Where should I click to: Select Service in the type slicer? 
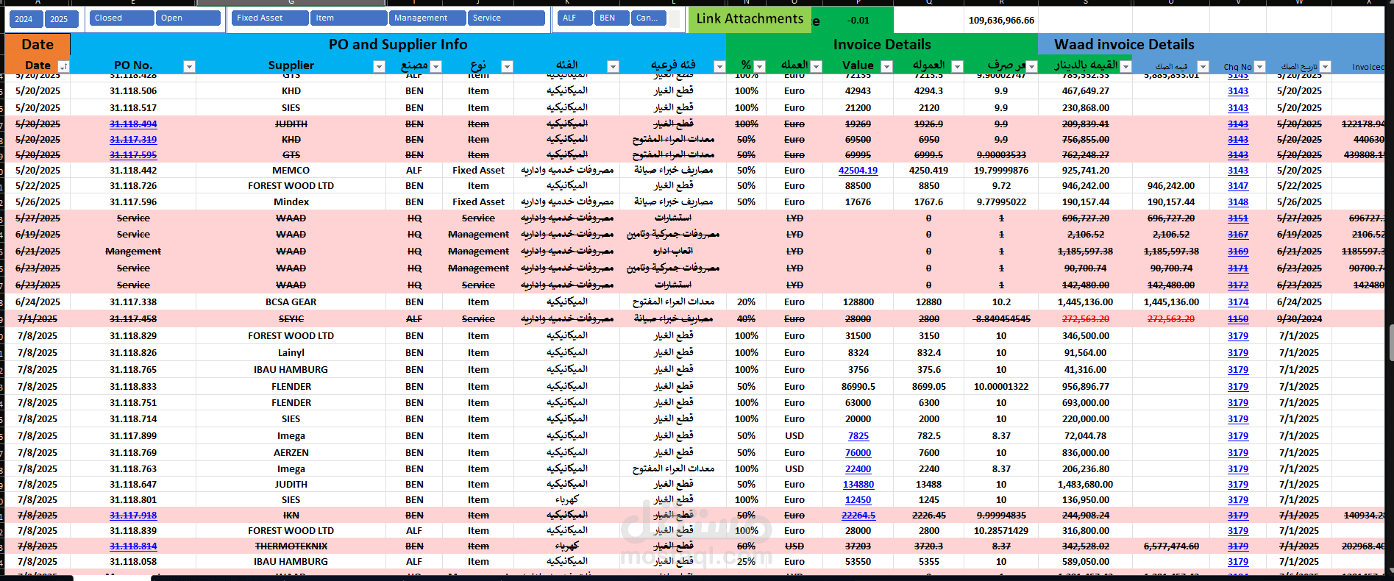coord(506,18)
